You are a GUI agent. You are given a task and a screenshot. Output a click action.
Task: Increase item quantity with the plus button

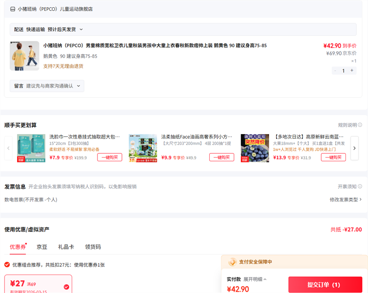tap(352, 71)
